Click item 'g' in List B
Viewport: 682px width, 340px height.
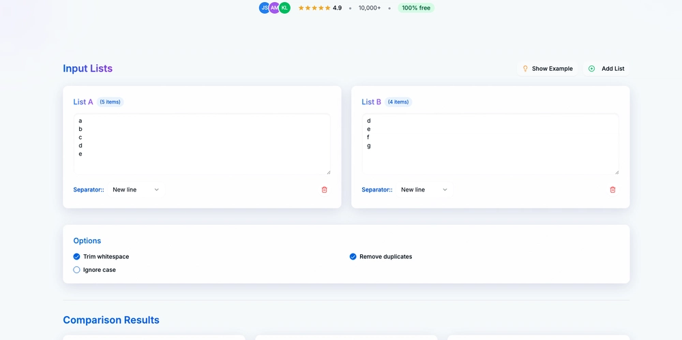point(369,146)
